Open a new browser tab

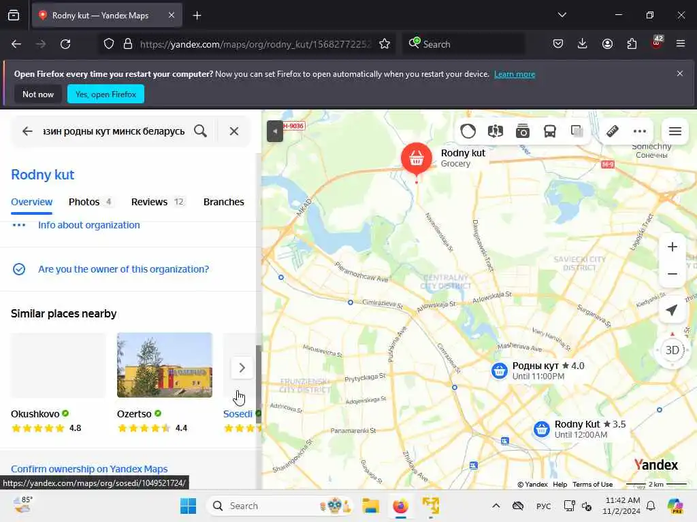pyautogui.click(x=197, y=16)
